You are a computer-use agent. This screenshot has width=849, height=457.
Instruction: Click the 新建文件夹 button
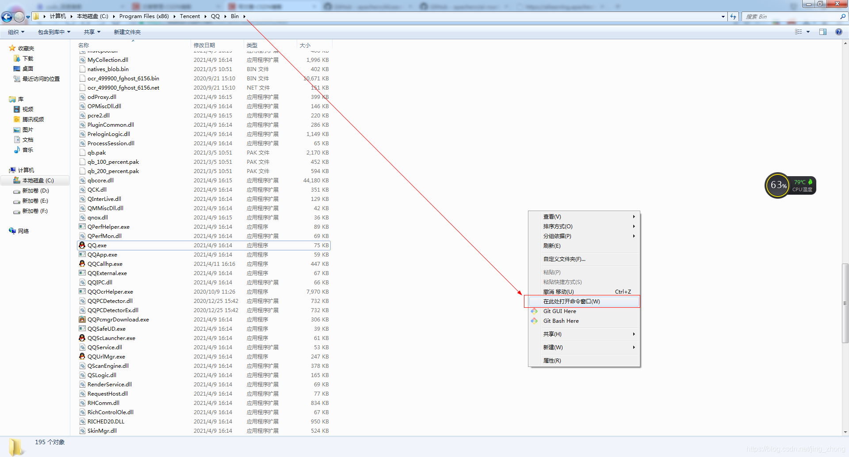127,32
